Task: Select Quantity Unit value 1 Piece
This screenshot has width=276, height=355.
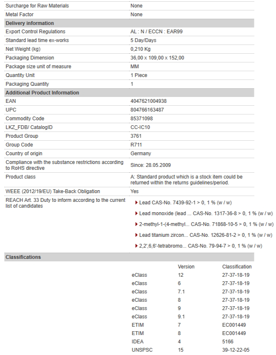Action: [139, 75]
